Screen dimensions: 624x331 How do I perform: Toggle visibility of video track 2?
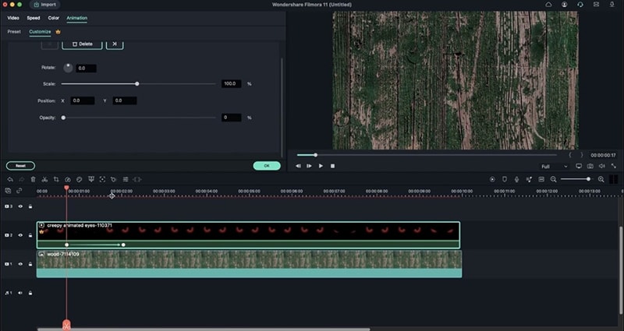[x=20, y=235]
